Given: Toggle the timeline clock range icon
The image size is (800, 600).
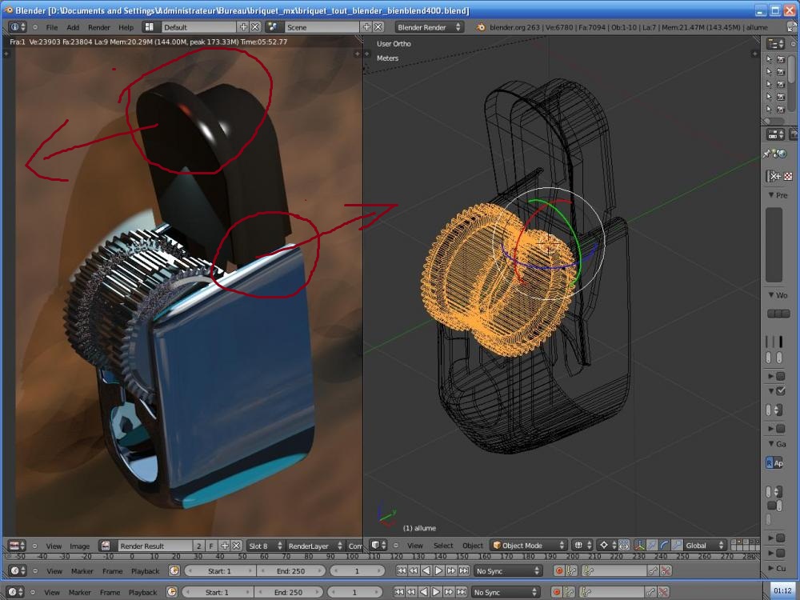Looking at the screenshot, I should click(x=174, y=571).
